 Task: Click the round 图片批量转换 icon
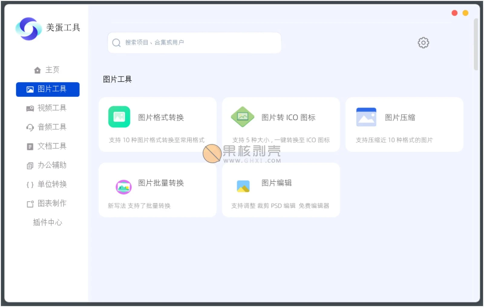pyautogui.click(x=123, y=187)
